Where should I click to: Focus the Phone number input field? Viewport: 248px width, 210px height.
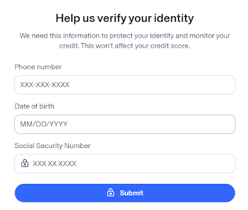point(125,85)
